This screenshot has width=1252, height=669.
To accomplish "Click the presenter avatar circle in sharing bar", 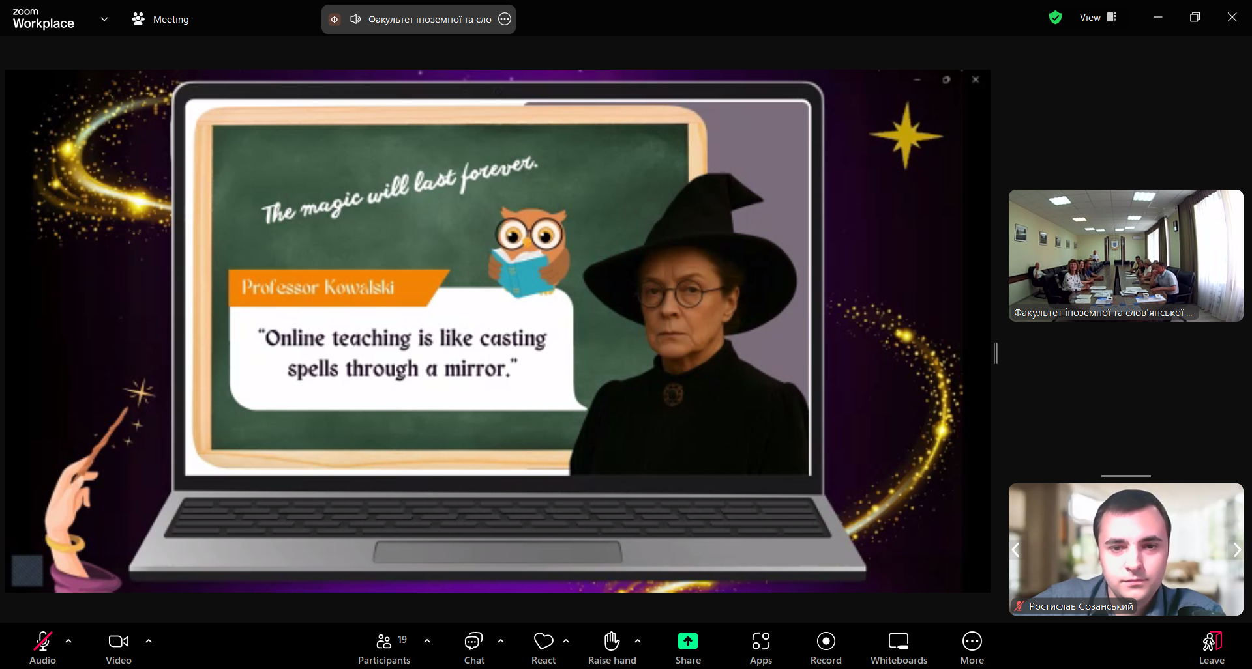I will coord(335,19).
